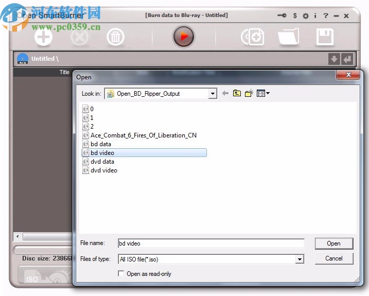
Task: Close the Open dialog with red X
Action: (x=348, y=75)
